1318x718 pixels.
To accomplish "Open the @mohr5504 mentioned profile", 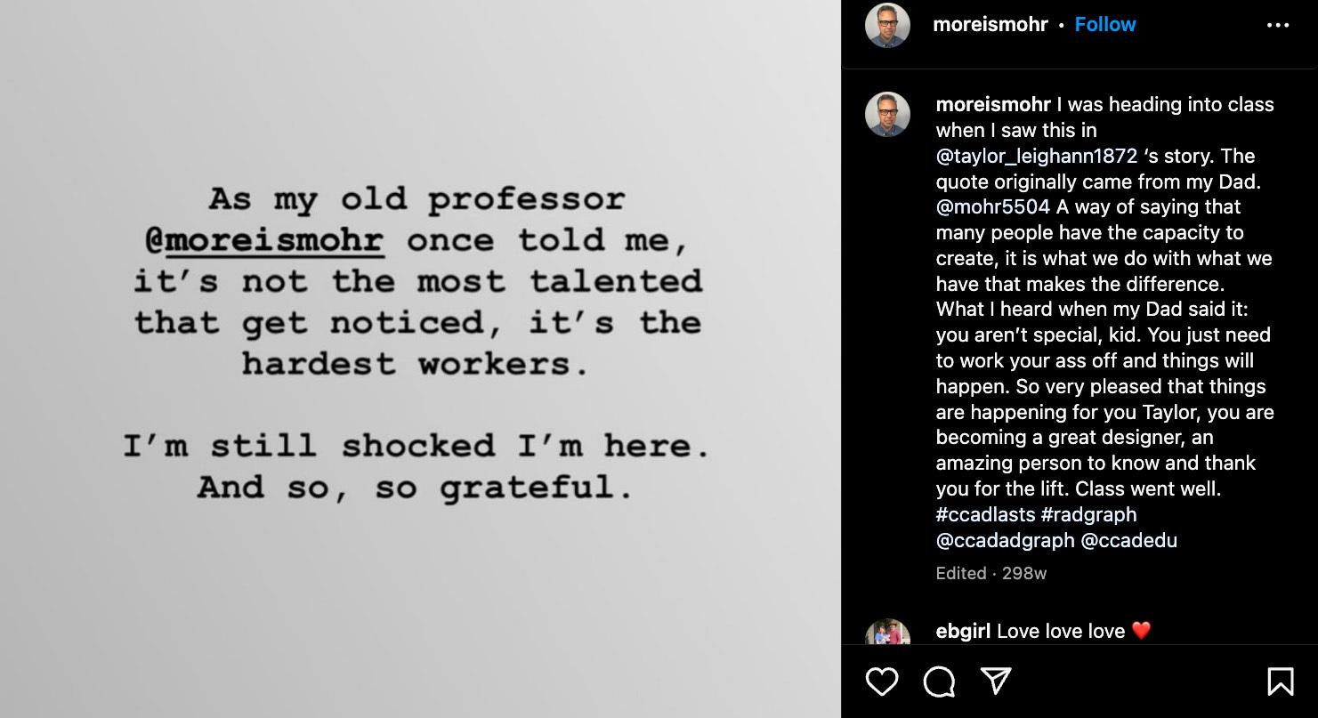I will pos(992,207).
